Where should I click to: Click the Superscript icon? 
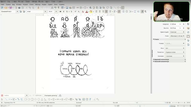point(76,12)
